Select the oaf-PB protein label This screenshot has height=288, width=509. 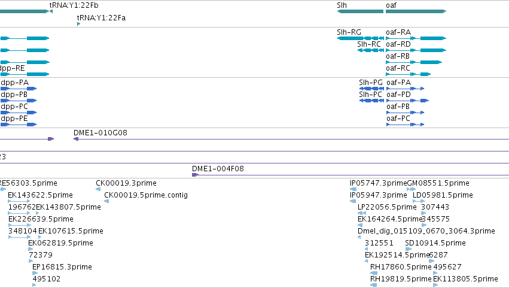coord(398,107)
